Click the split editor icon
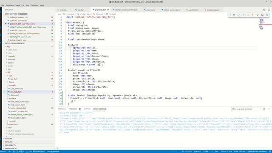The image size is (272, 153). [x=269, y=10]
